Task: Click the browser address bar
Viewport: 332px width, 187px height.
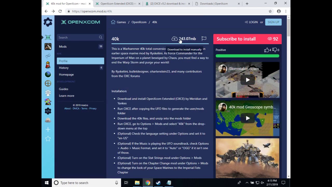Action: 166,11
